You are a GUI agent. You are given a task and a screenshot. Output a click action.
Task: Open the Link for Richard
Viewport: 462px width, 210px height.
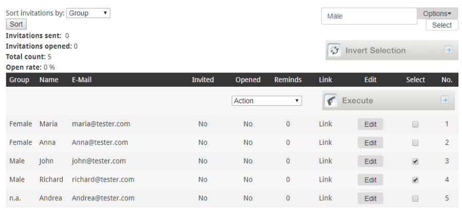click(x=325, y=179)
